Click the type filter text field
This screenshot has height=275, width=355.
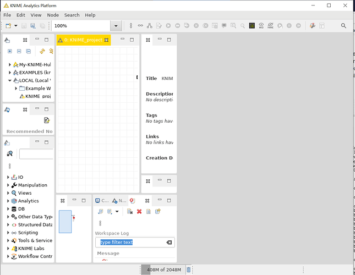point(135,243)
